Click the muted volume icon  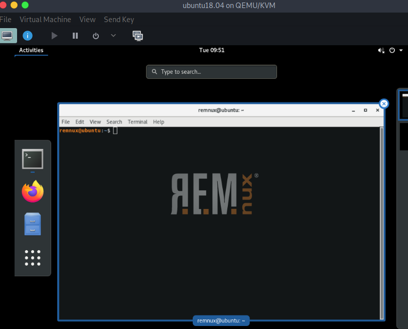(381, 50)
